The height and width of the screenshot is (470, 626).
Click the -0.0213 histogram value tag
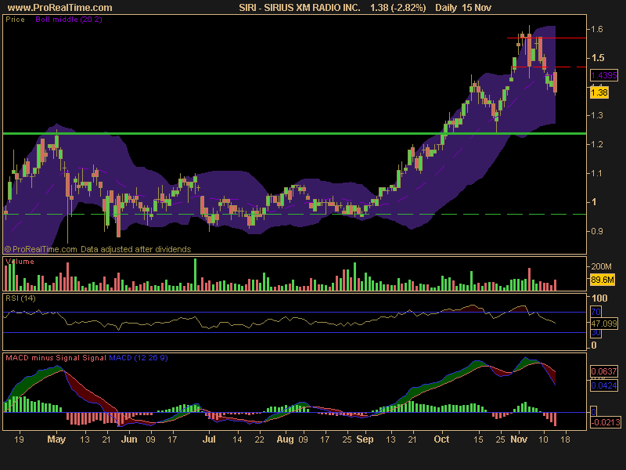[x=606, y=422]
